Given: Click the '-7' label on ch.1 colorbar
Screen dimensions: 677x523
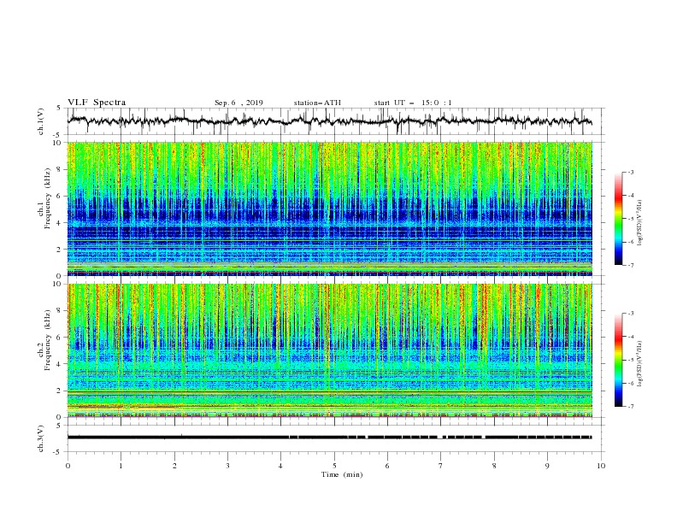Looking at the screenshot, I should 631,265.
